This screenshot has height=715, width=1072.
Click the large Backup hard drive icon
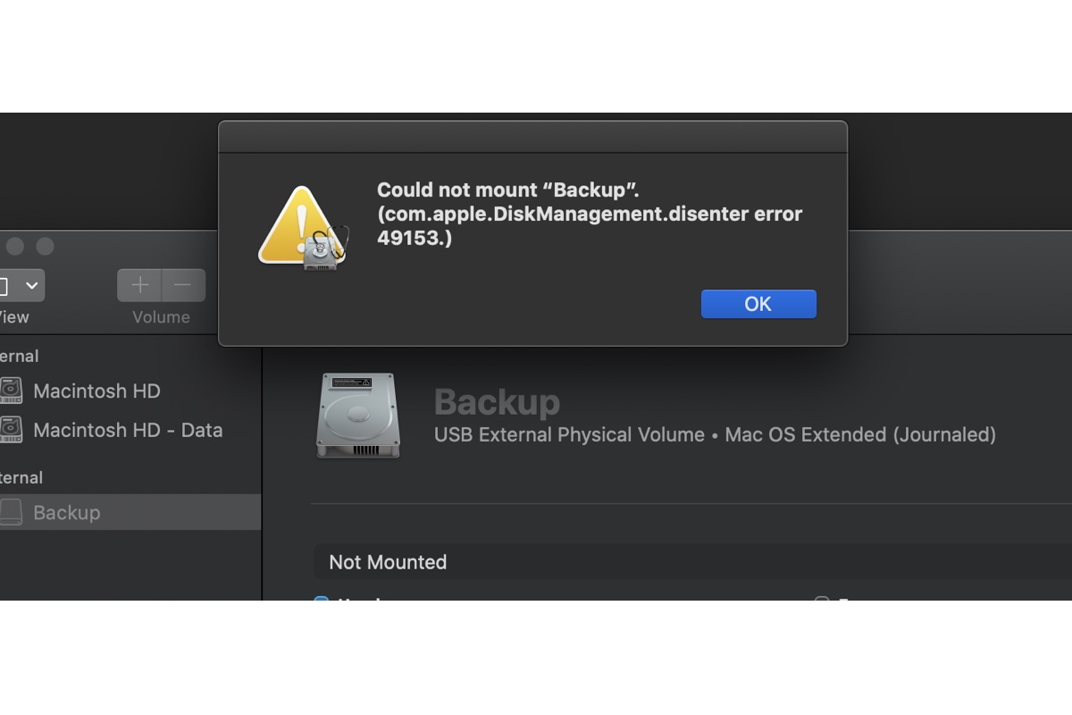click(x=356, y=416)
